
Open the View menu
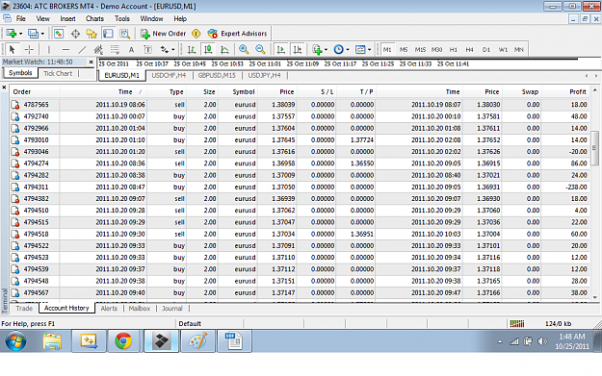tap(43, 19)
